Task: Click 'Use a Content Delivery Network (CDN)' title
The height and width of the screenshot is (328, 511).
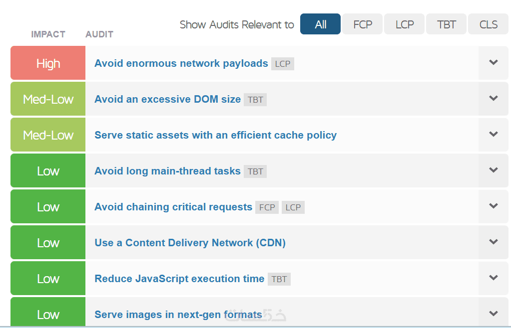Action: pos(190,243)
